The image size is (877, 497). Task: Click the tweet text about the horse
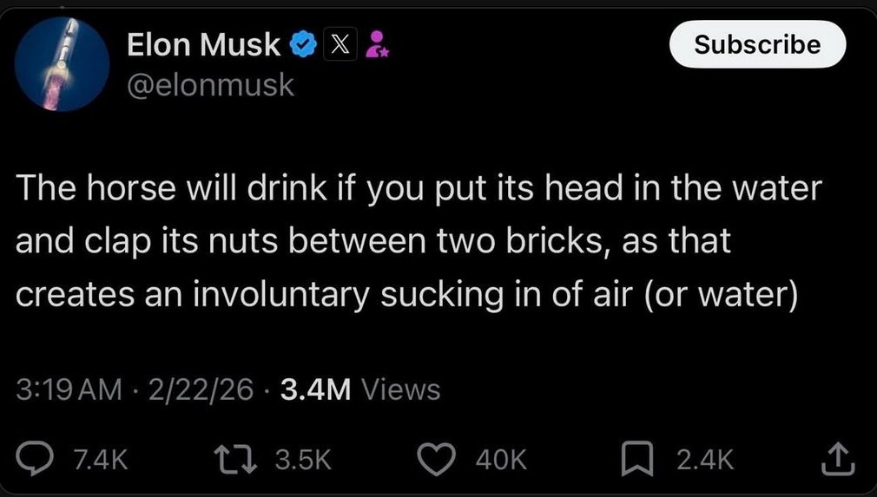click(x=417, y=240)
